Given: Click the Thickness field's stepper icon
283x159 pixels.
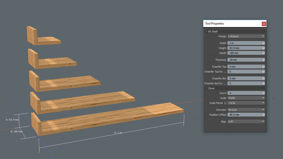Looking at the screenshot, I should pos(263,60).
